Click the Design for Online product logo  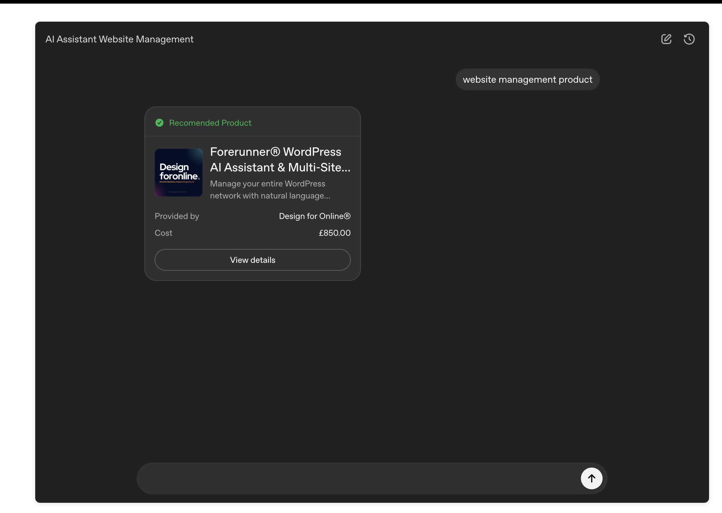pos(178,173)
